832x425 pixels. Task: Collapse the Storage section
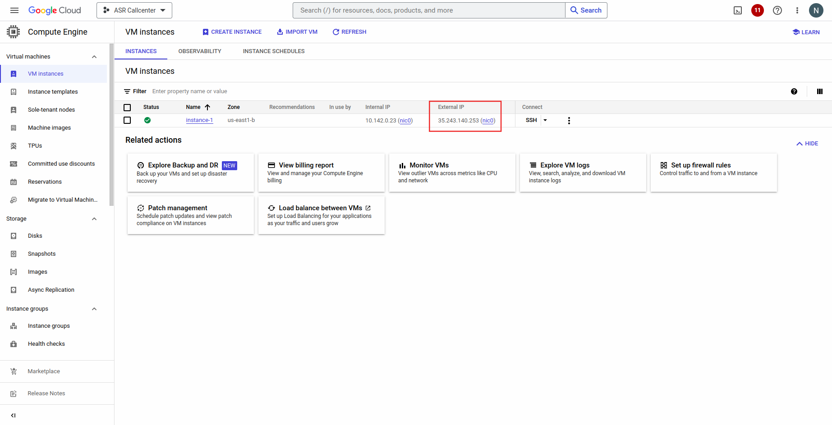tap(94, 219)
